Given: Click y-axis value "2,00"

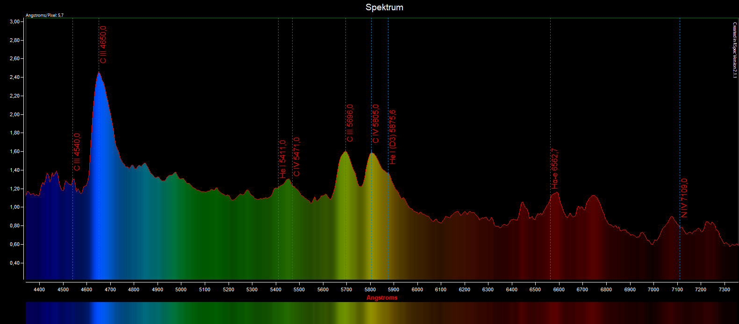Looking at the screenshot, I should pyautogui.click(x=14, y=114).
